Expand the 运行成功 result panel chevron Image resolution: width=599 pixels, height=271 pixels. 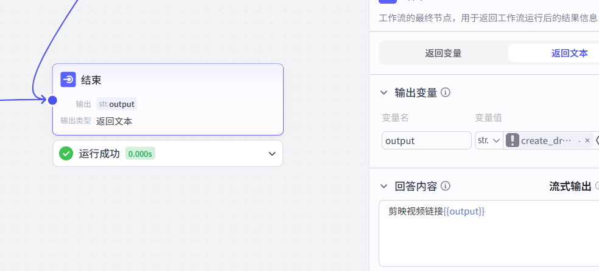272,154
